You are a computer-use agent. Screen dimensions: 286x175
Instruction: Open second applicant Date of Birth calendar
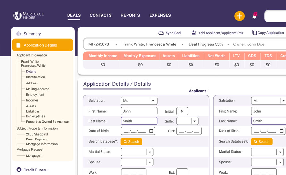click(282, 131)
